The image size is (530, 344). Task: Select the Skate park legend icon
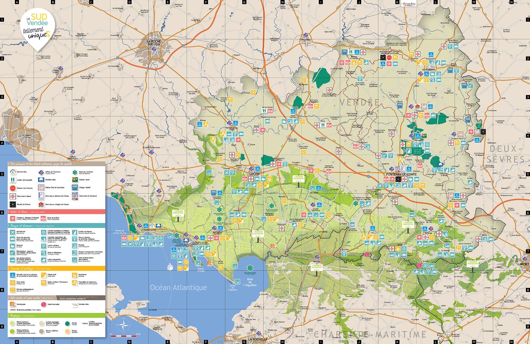point(43,275)
